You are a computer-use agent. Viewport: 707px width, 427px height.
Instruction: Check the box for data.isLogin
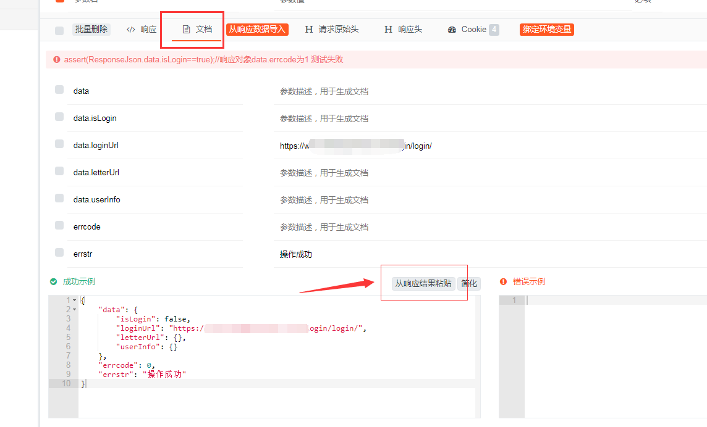pos(59,117)
